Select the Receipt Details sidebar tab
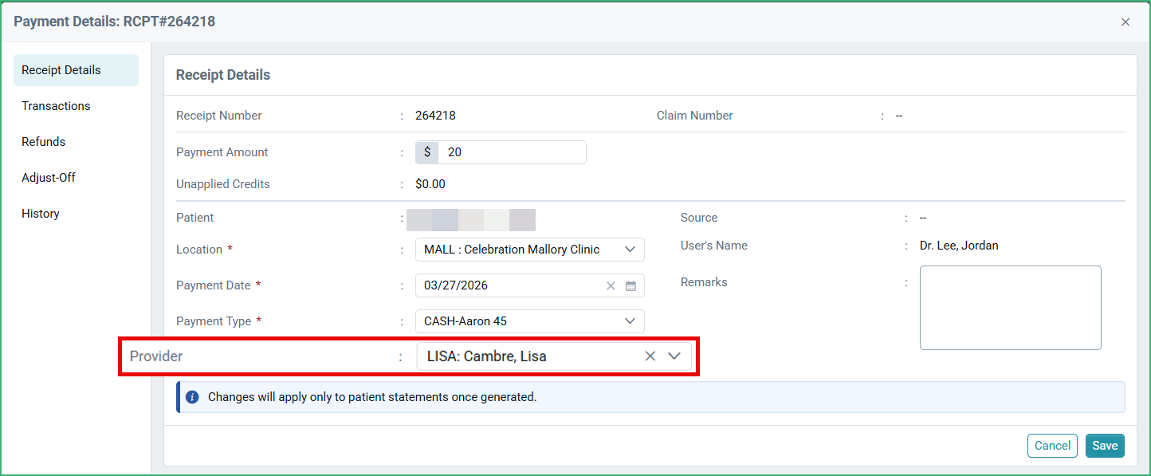Image resolution: width=1151 pixels, height=476 pixels. tap(76, 70)
